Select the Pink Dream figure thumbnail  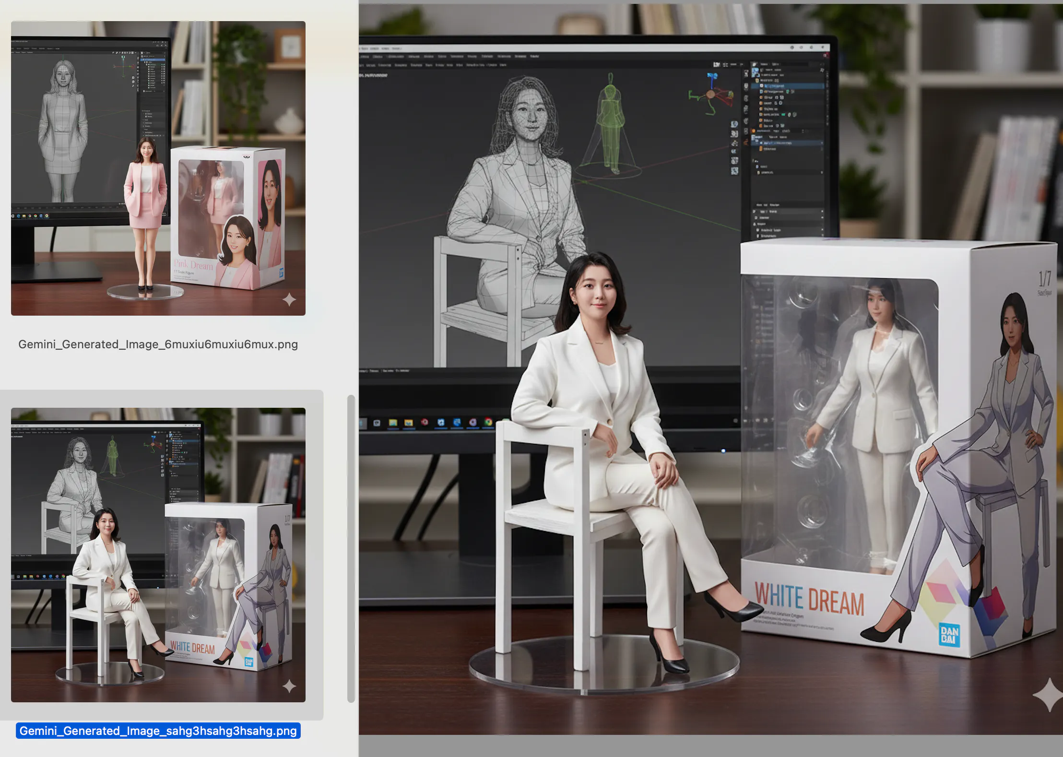(x=158, y=168)
